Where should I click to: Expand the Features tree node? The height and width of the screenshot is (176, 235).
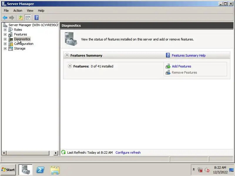[x=5, y=34]
